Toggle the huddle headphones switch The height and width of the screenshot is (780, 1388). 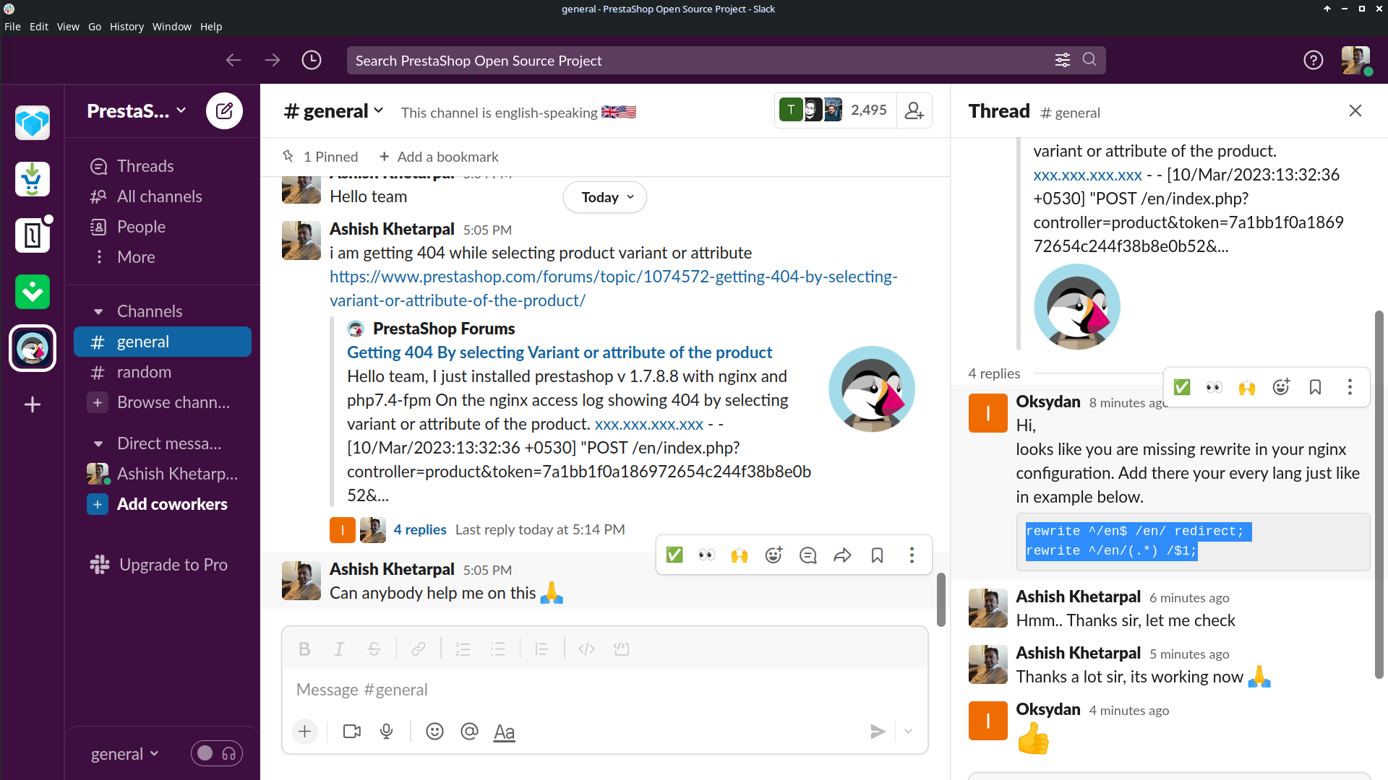point(216,754)
